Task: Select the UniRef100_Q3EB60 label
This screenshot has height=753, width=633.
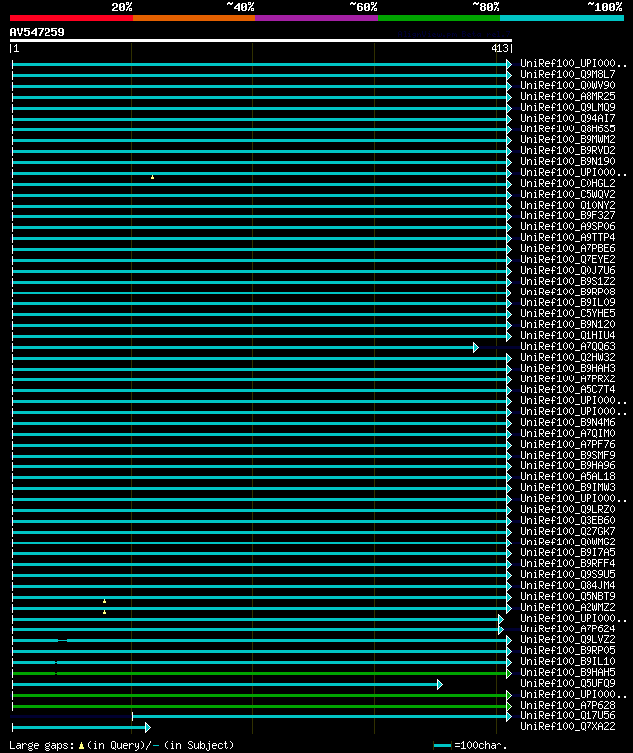Action: (x=568, y=520)
